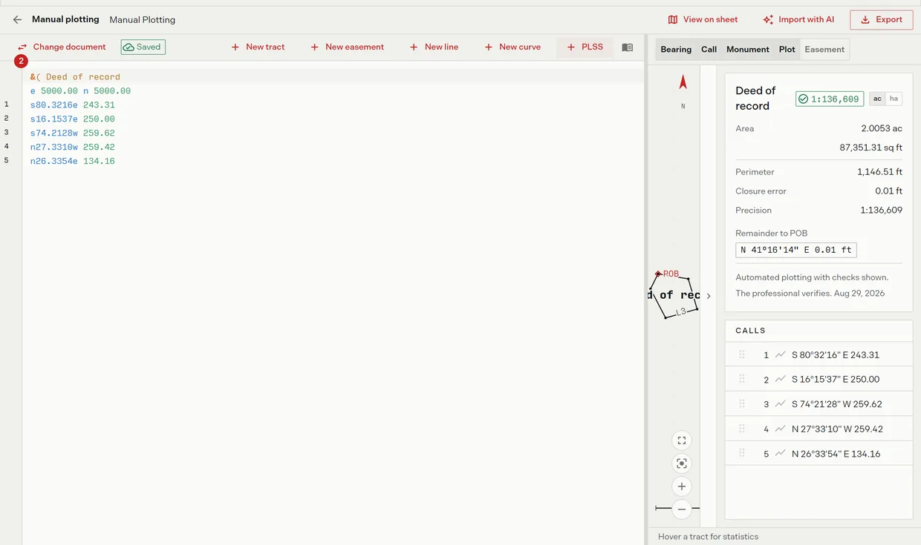Click line-type icon of call S 16°15'37" E
The image size is (921, 545).
tap(780, 379)
